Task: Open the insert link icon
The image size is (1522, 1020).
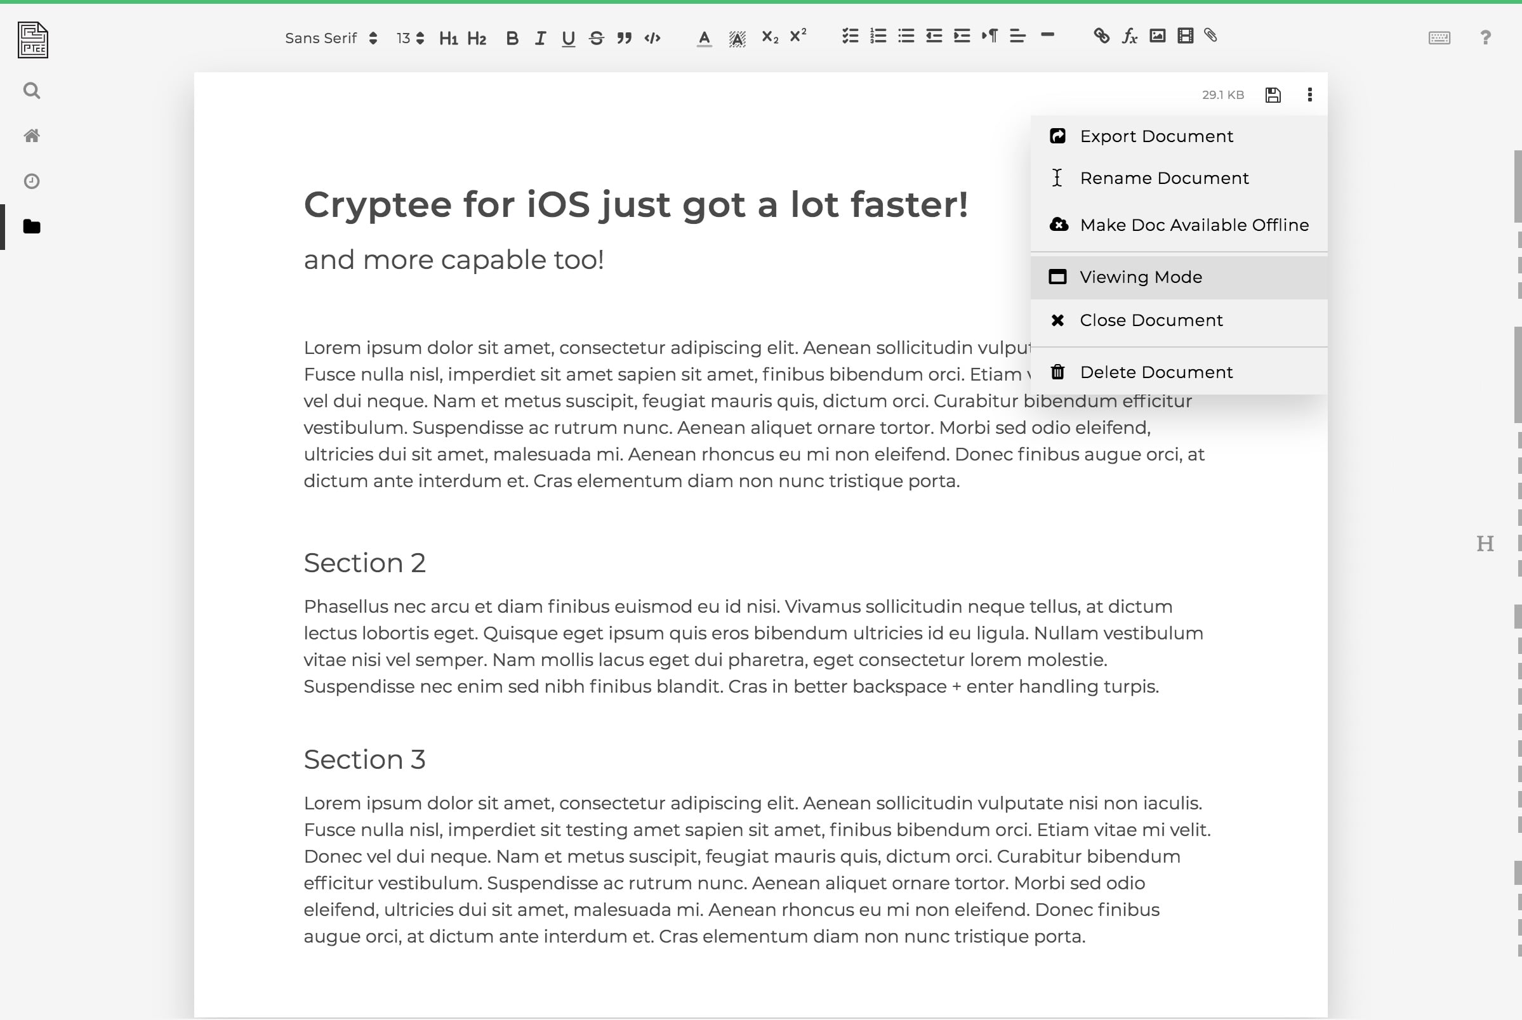Action: [1101, 36]
